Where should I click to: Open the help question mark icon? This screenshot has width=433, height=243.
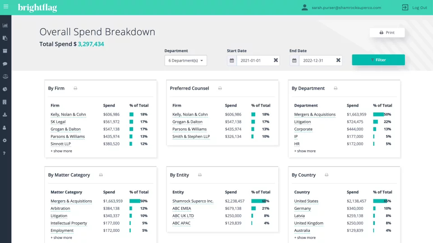point(4,153)
